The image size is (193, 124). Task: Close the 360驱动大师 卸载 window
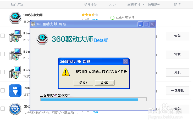click(x=152, y=24)
